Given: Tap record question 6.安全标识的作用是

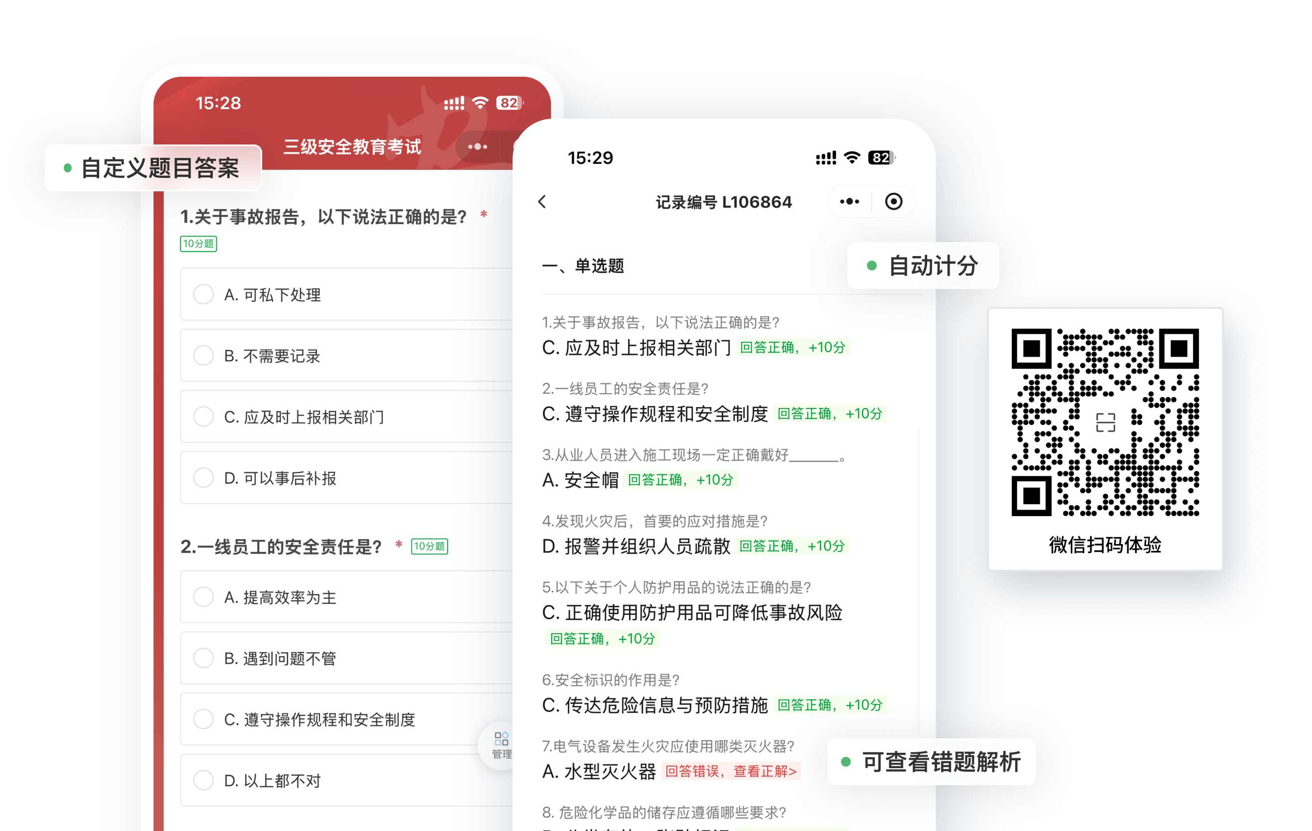Looking at the screenshot, I should (x=611, y=680).
